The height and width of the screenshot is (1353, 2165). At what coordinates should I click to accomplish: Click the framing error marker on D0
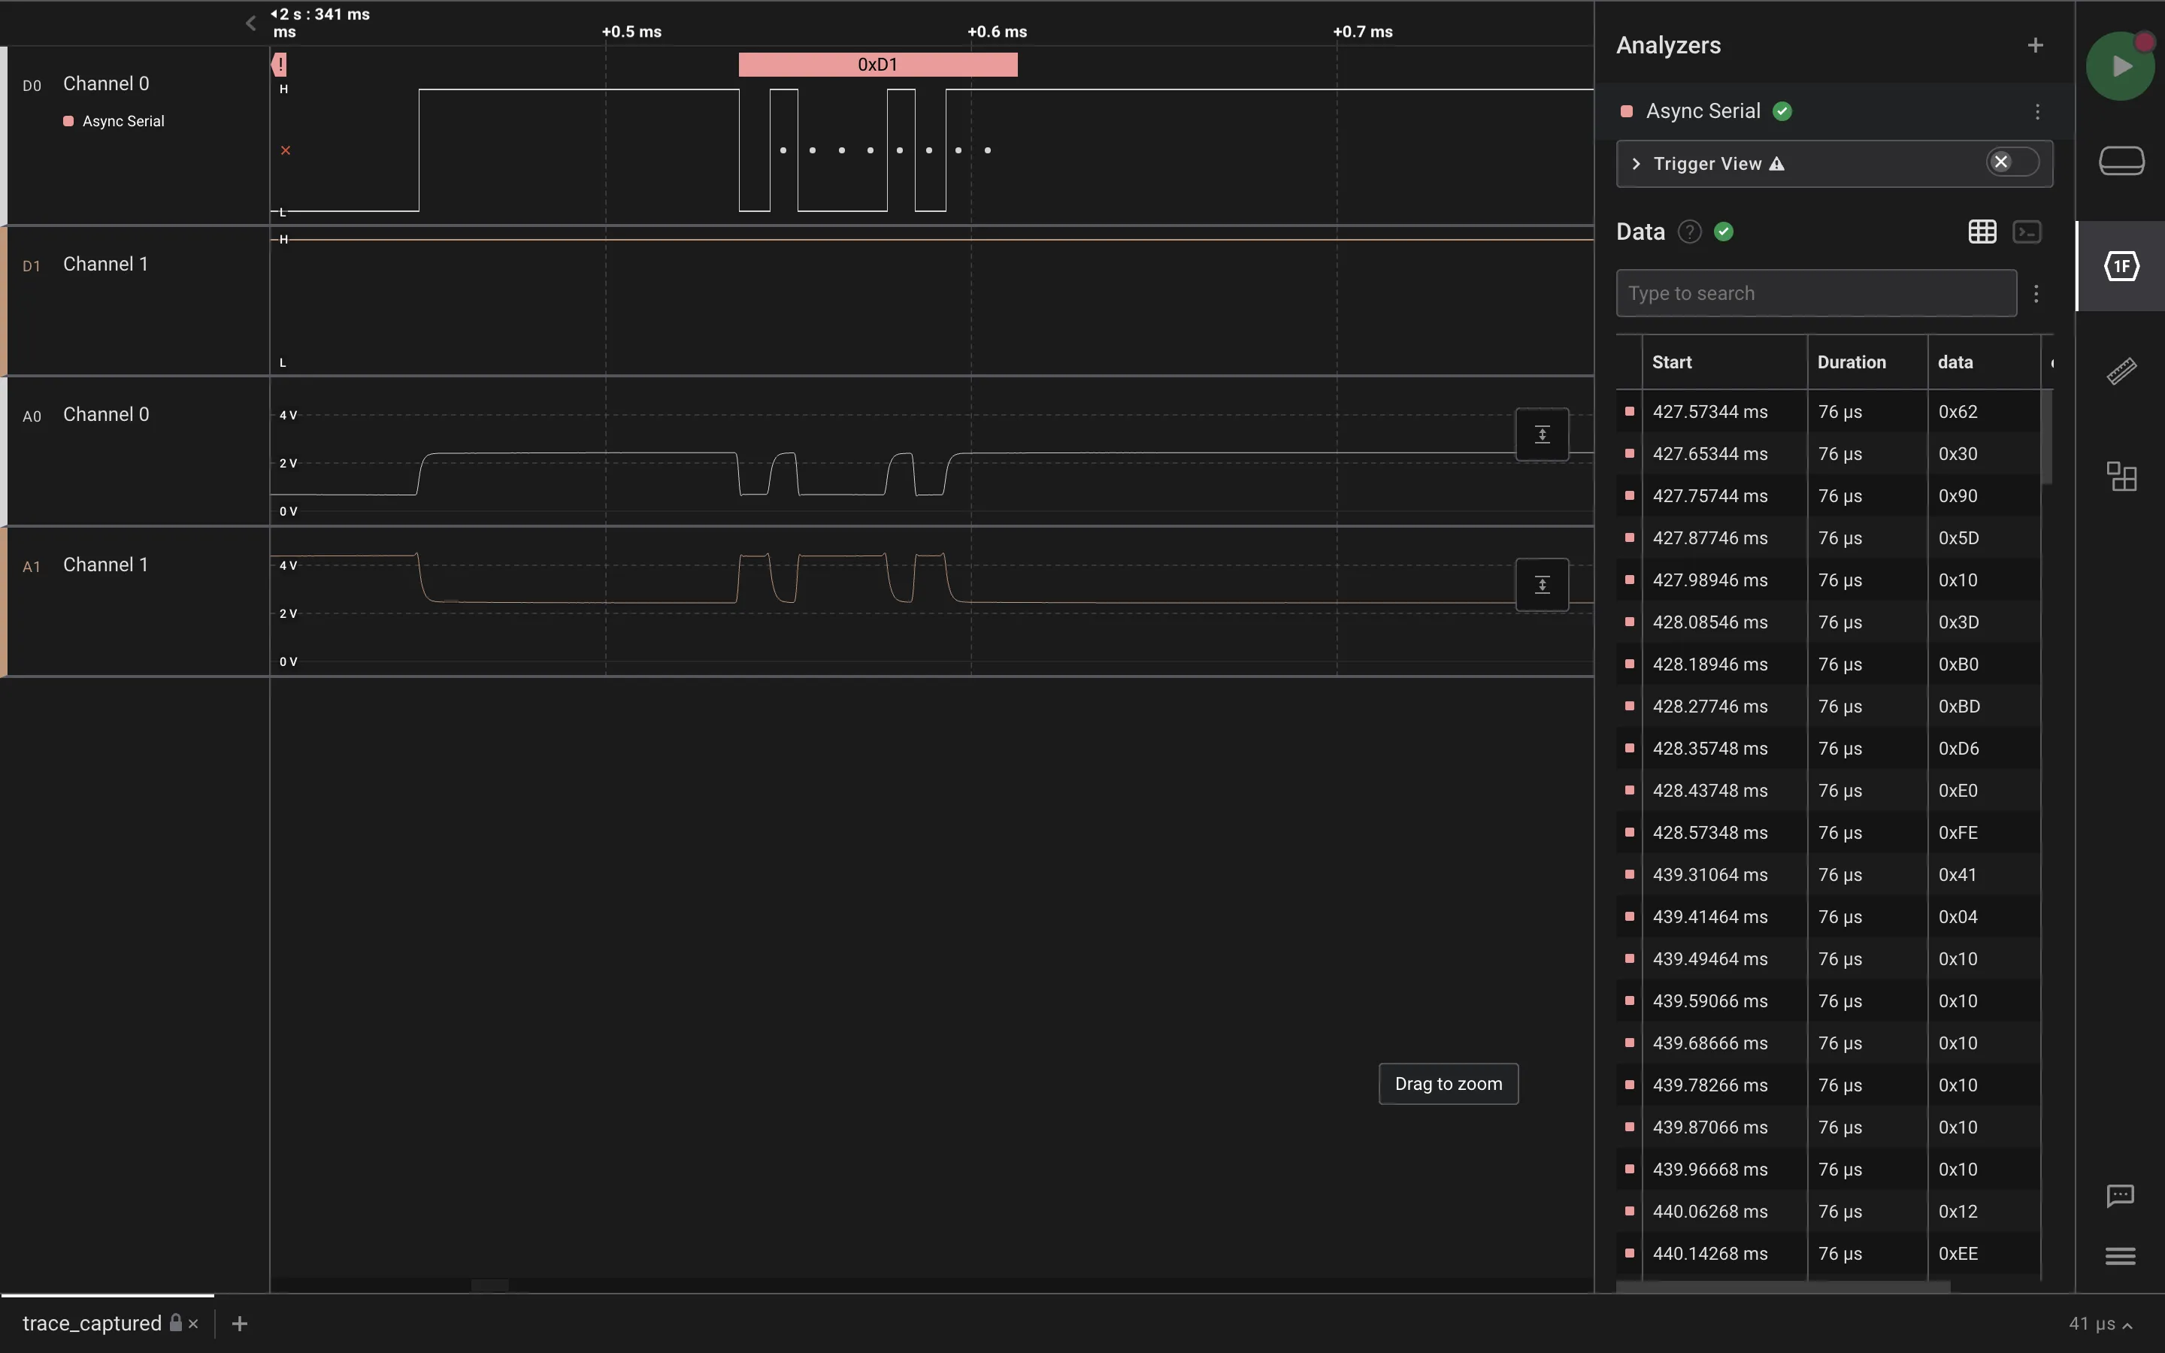pyautogui.click(x=280, y=65)
